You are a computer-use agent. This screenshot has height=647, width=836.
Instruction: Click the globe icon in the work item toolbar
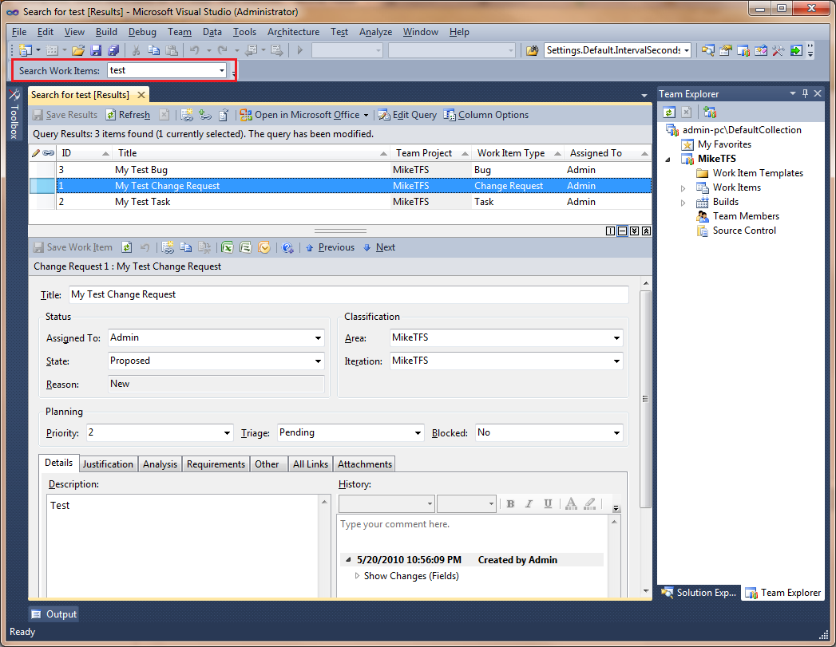point(288,247)
